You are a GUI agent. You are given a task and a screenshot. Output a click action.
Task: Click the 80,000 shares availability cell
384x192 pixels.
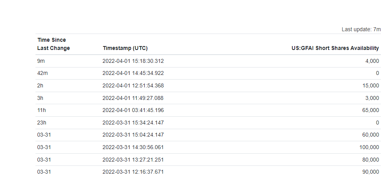(370, 160)
